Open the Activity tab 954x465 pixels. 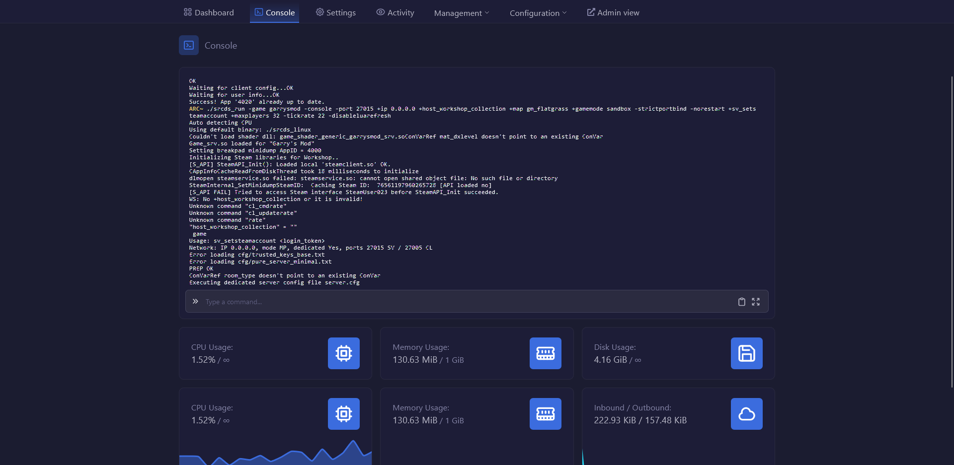click(x=395, y=12)
